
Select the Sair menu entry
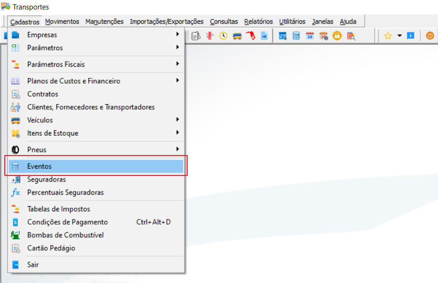click(96, 265)
